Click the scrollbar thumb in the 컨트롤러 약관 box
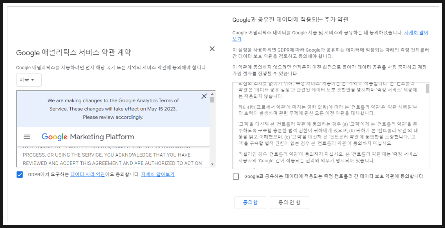The height and width of the screenshot is (228, 445). pyautogui.click(x=427, y=89)
